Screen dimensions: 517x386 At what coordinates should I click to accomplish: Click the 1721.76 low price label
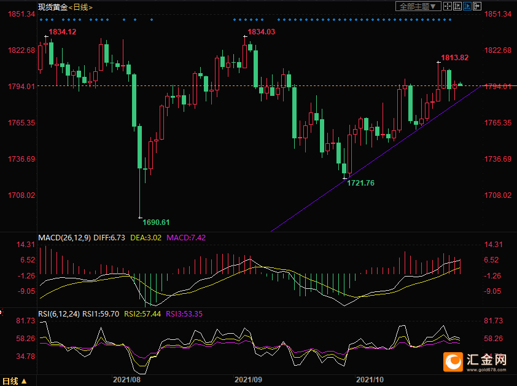[360, 183]
